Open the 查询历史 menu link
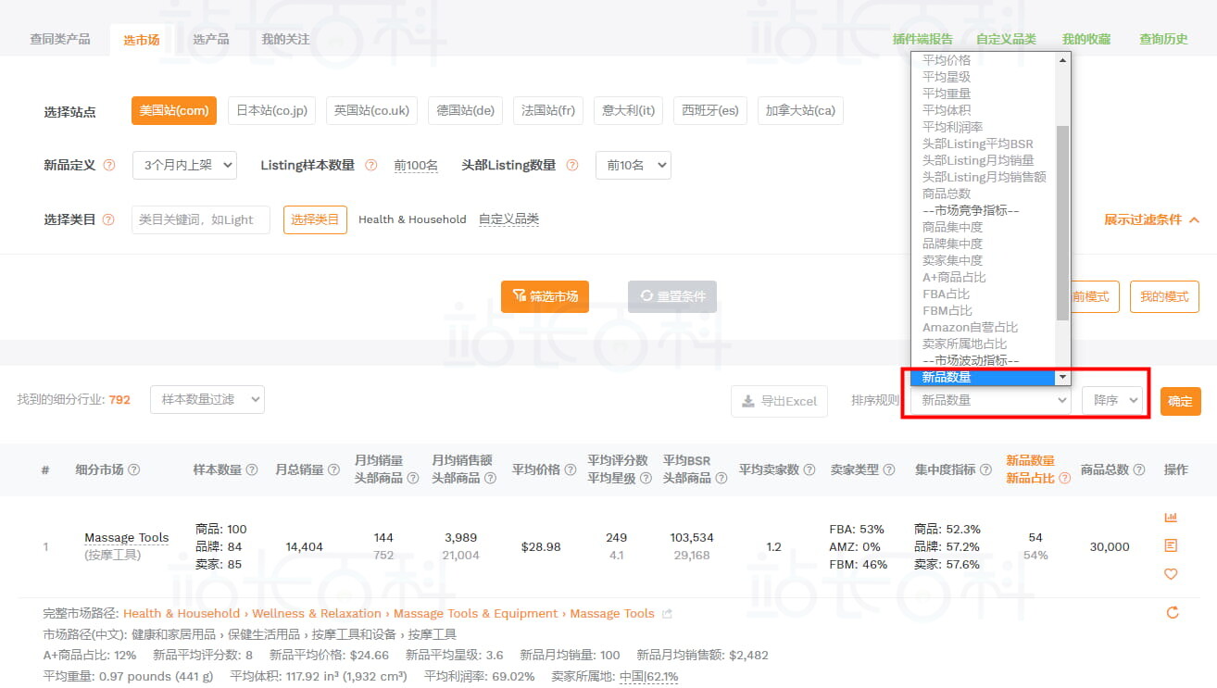This screenshot has width=1217, height=688. tap(1163, 40)
